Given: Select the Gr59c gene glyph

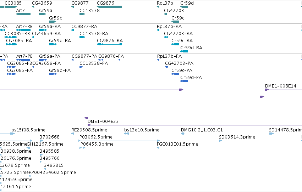Looking at the screenshot, I should (x=175, y=22).
